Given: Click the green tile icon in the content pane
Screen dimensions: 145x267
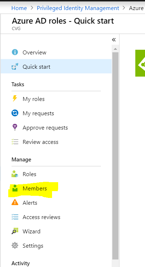Looking at the screenshot, I should click(x=140, y=63).
